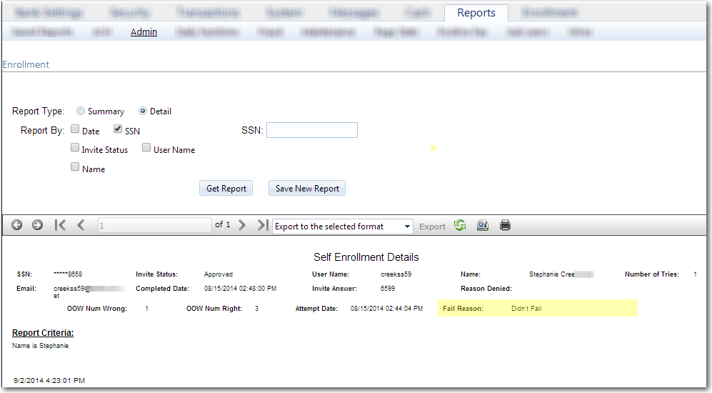Uncheck the SSN report-by checkbox
Viewport: 712px width, 393px height.
click(118, 130)
